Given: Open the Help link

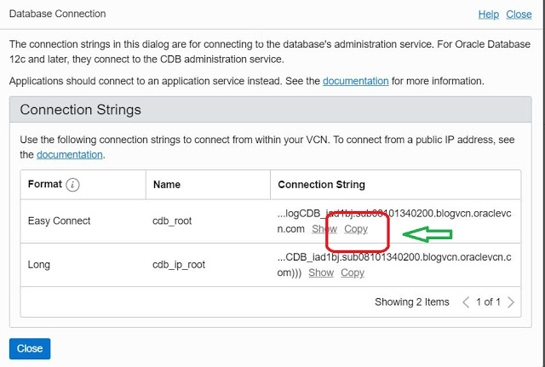Looking at the screenshot, I should (x=488, y=14).
